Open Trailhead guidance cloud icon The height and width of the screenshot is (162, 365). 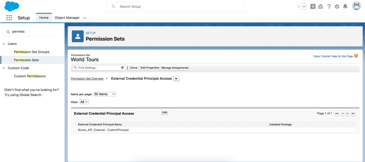[321, 7]
